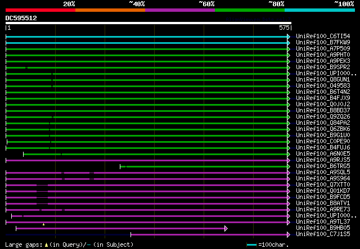Select the purple ~60% identity legend segment
The image size is (360, 249).
coord(179,10)
